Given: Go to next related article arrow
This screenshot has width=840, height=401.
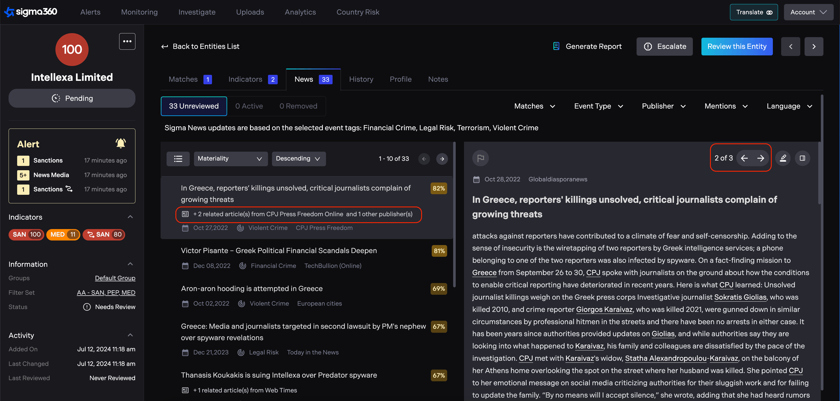Looking at the screenshot, I should pos(761,159).
